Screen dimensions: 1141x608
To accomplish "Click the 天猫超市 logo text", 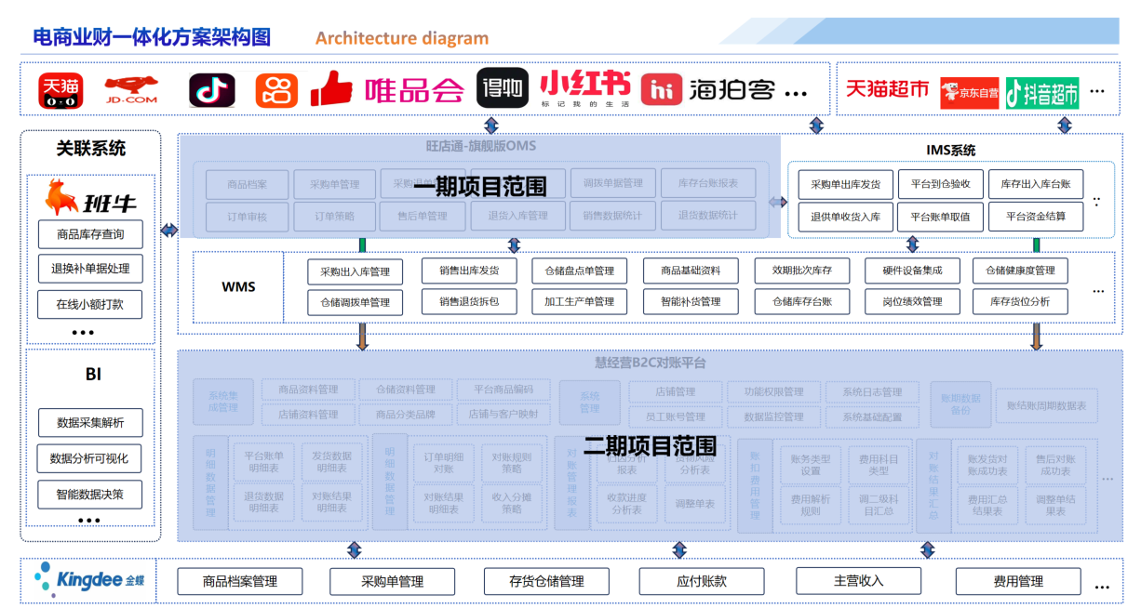I will point(887,90).
